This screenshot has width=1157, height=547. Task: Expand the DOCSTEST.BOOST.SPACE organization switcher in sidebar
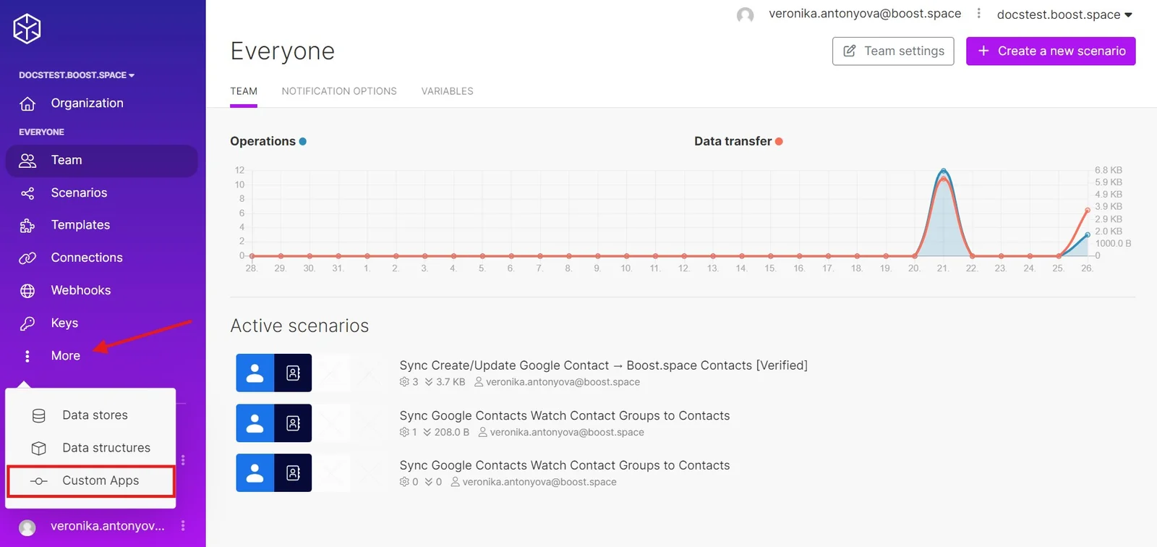pyautogui.click(x=77, y=75)
